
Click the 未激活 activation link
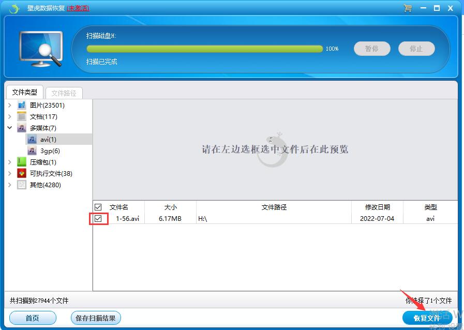[x=78, y=8]
